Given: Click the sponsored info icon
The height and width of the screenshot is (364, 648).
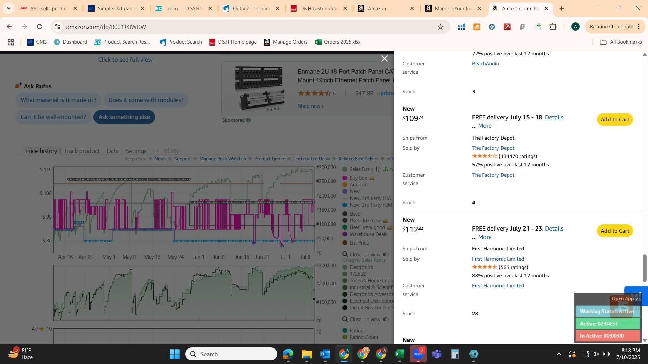Looking at the screenshot, I should point(248,120).
